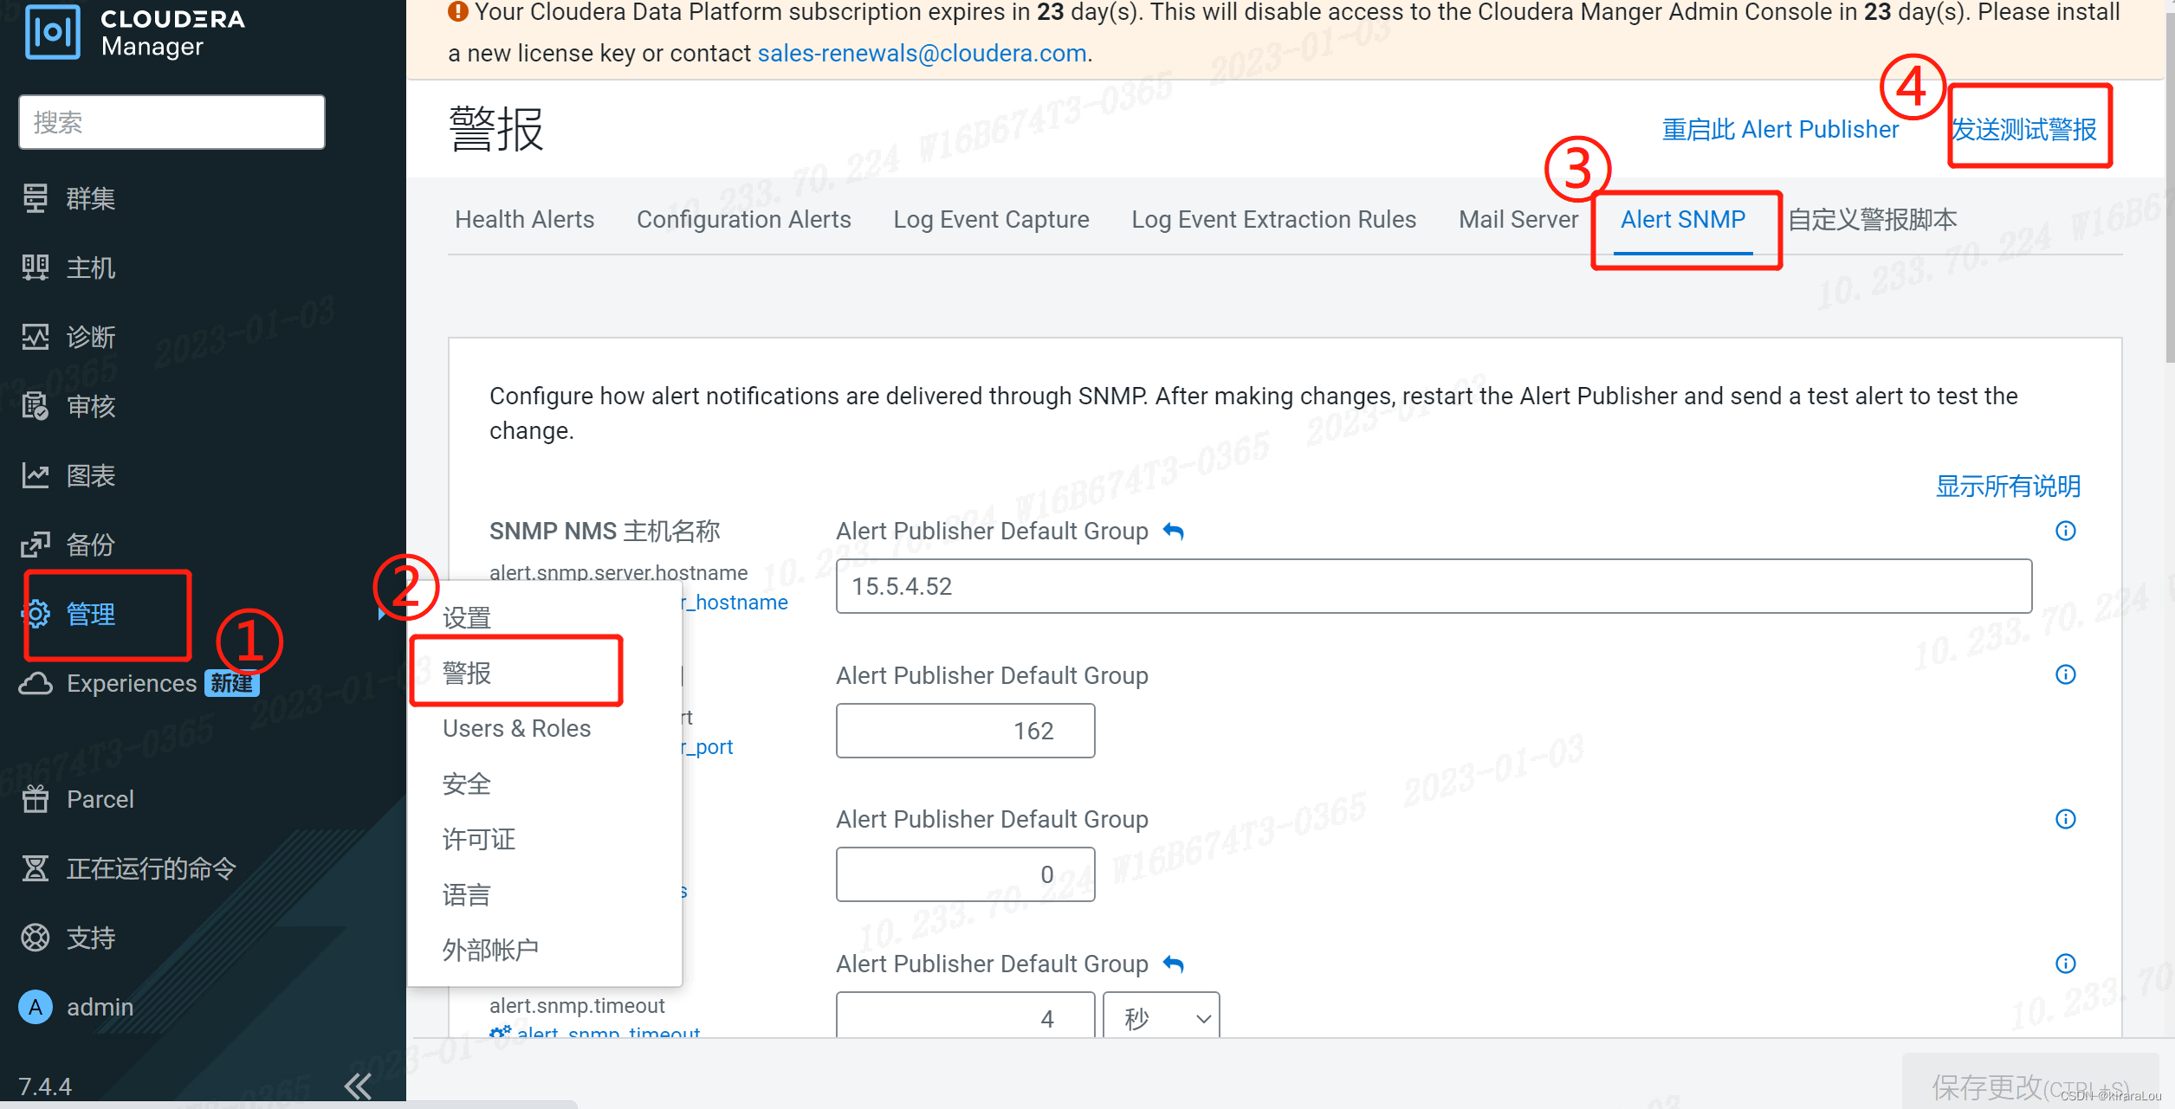
Task: Open the 审核 audits sidebar icon
Action: coord(36,406)
